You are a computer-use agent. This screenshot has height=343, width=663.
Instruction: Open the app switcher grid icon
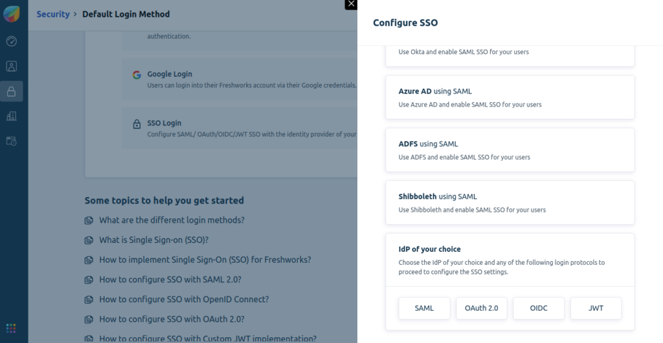[x=12, y=328]
